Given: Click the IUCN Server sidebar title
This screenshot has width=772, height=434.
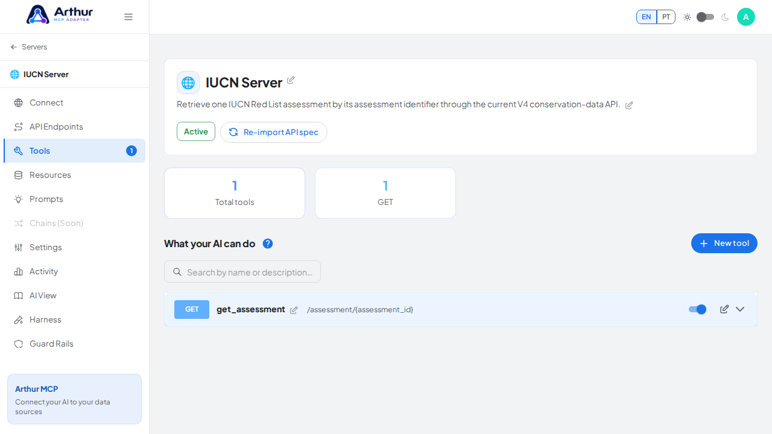Looking at the screenshot, I should [x=46, y=75].
